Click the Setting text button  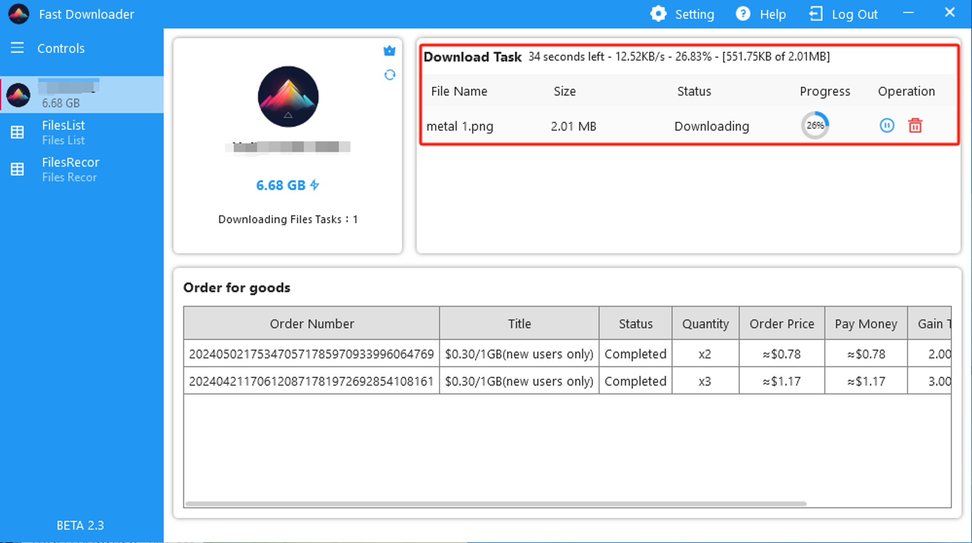point(694,14)
